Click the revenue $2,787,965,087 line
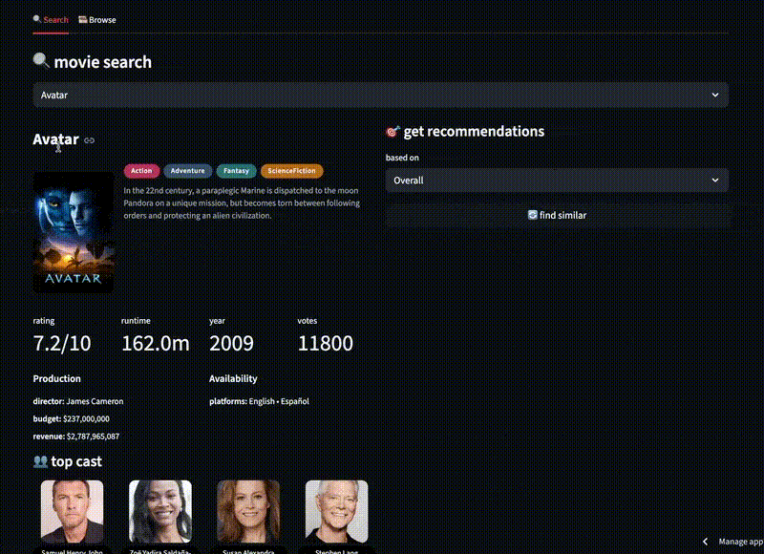Viewport: 764px width, 554px height. click(x=76, y=437)
